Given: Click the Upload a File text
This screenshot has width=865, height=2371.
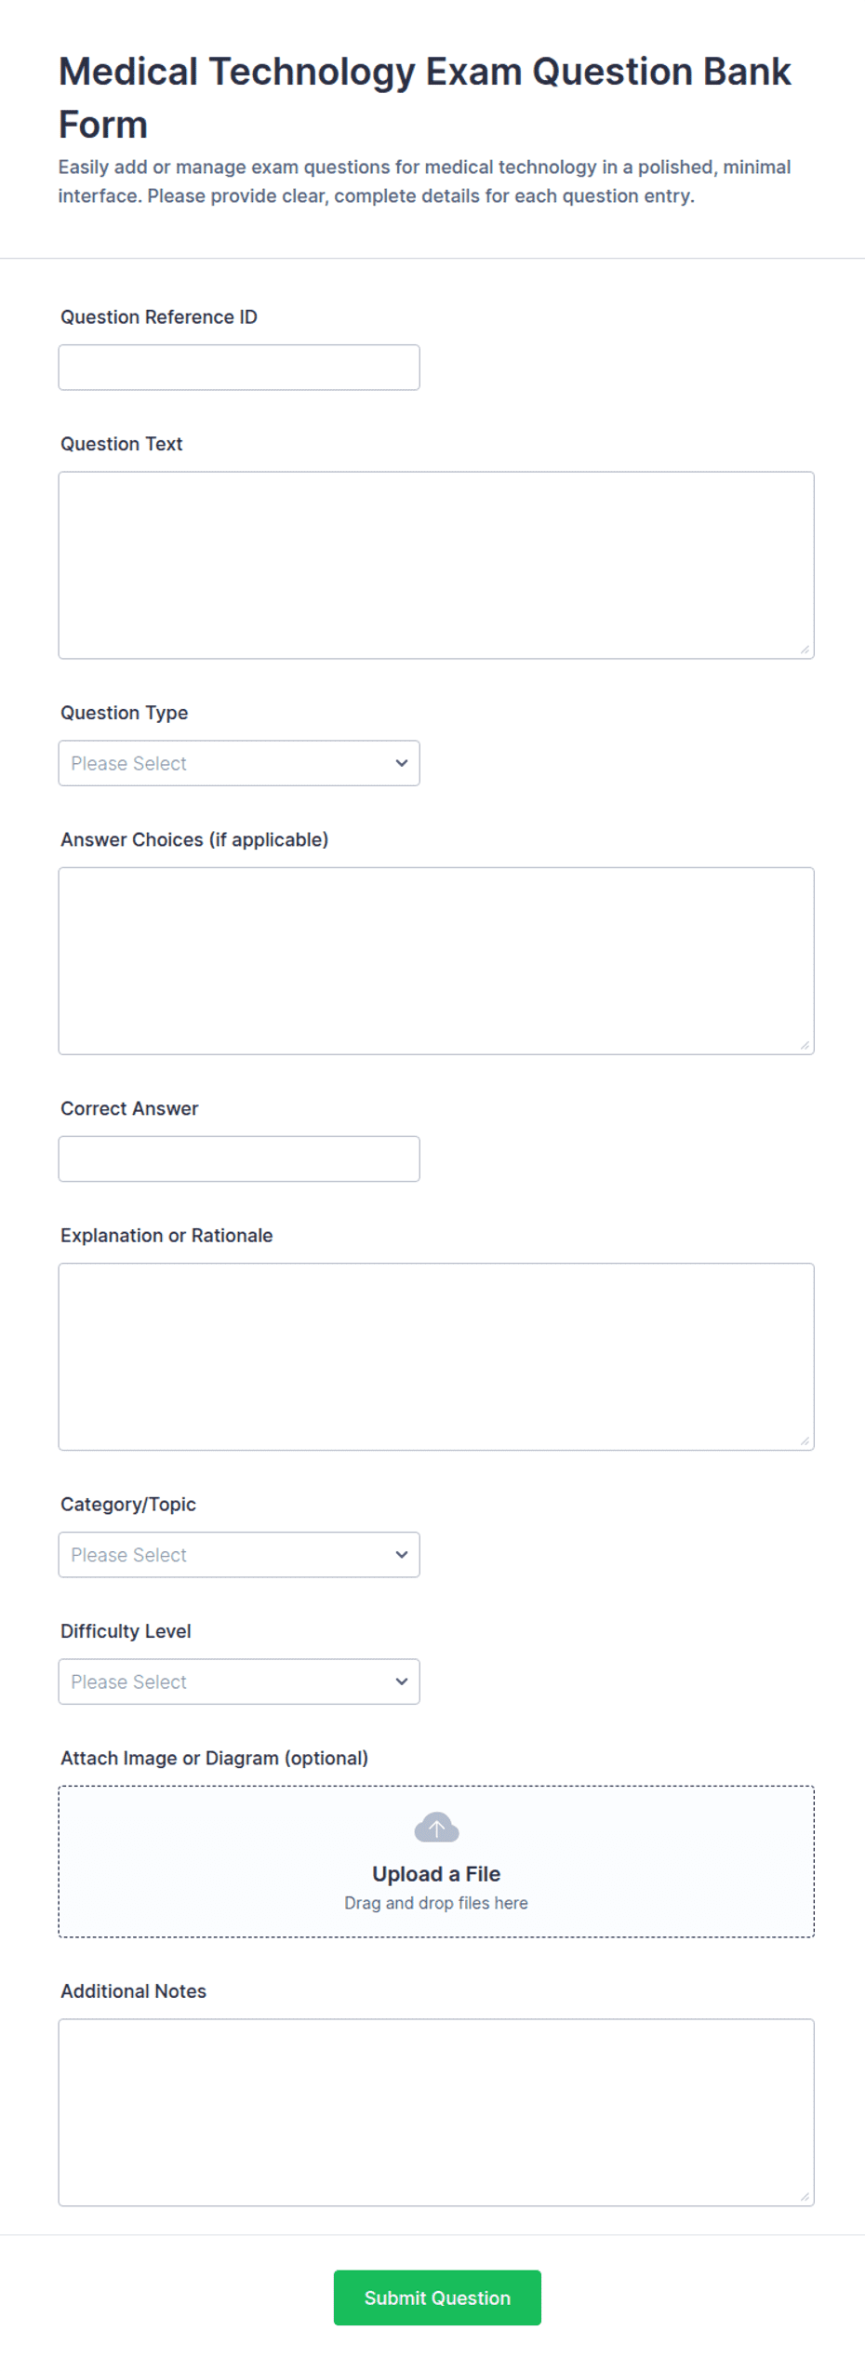Looking at the screenshot, I should click(x=436, y=1874).
